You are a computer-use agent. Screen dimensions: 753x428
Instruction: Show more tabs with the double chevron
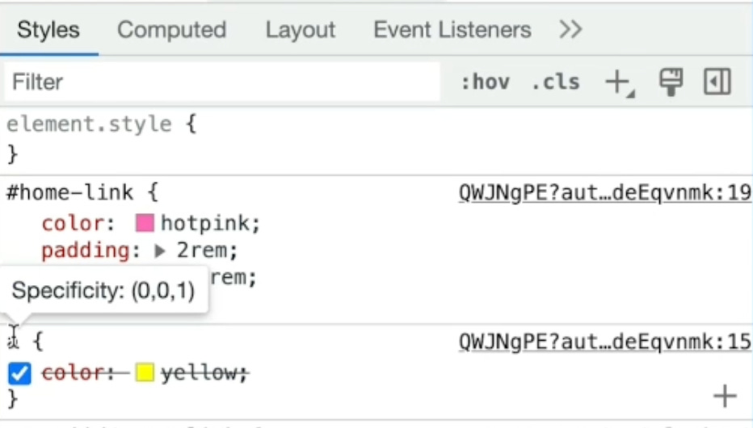(570, 30)
